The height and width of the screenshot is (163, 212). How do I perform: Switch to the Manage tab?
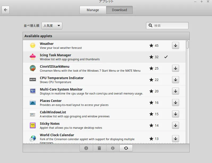click(93, 10)
